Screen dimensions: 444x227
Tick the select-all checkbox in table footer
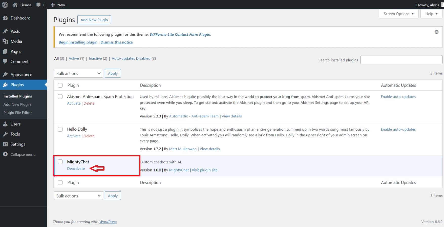coord(60,182)
